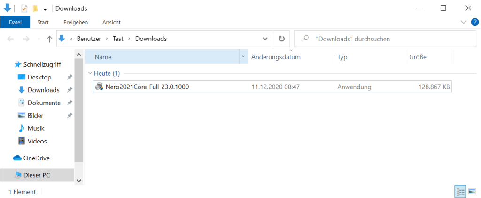Click the new folder icon in title bar
This screenshot has width=481, height=198.
click(x=35, y=8)
